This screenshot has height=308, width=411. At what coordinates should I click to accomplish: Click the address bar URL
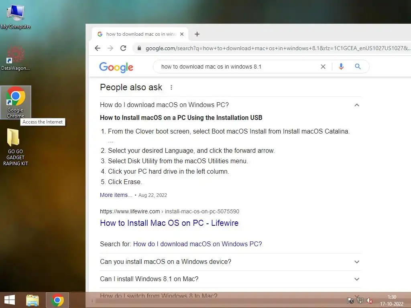pos(278,48)
